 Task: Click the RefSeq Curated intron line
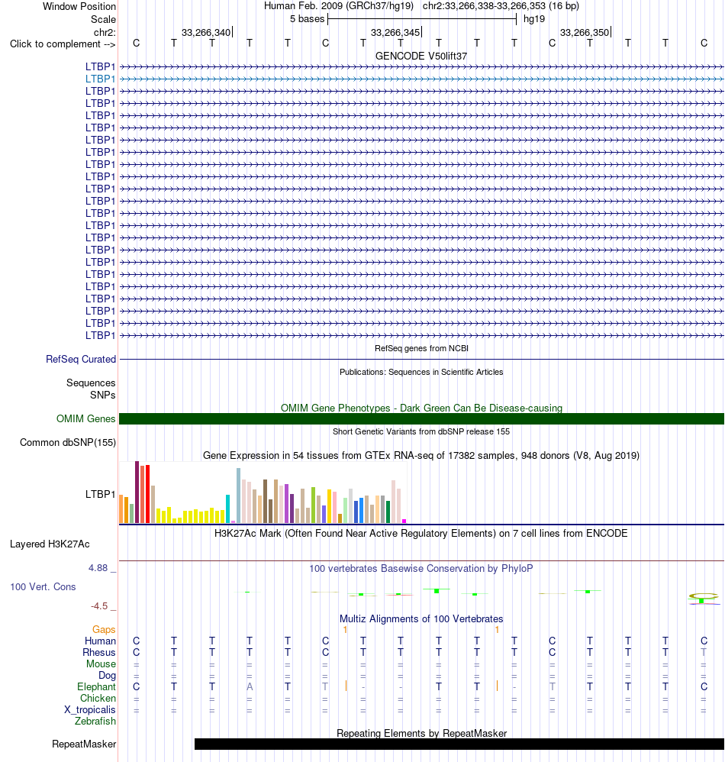click(x=421, y=359)
